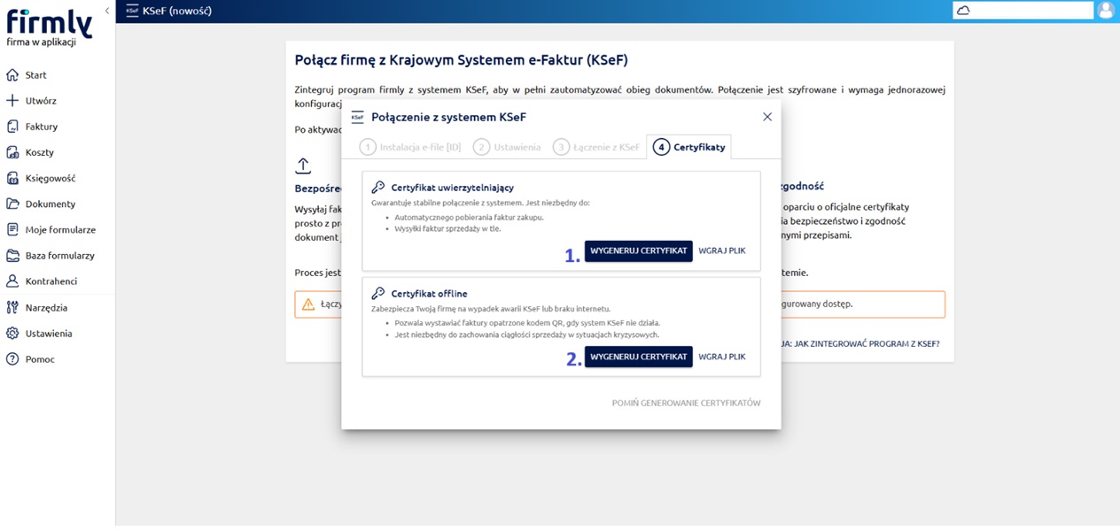Open Ustawienia gear icon
Screen dimensions: 1120x531
(12, 334)
